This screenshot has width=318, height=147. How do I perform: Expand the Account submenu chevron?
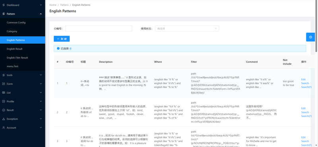point(41,128)
